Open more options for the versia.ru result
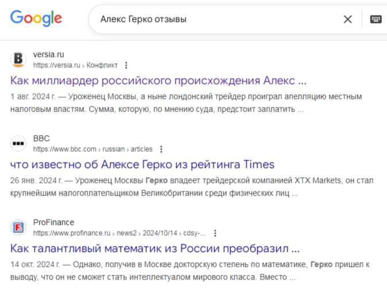The image size is (387, 295). [127, 66]
